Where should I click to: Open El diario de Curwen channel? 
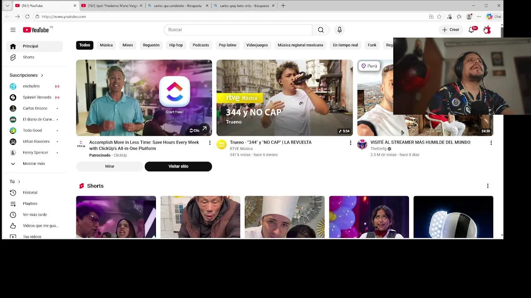[34, 119]
